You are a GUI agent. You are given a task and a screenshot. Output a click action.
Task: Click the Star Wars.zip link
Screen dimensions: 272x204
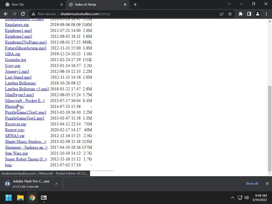16,153
